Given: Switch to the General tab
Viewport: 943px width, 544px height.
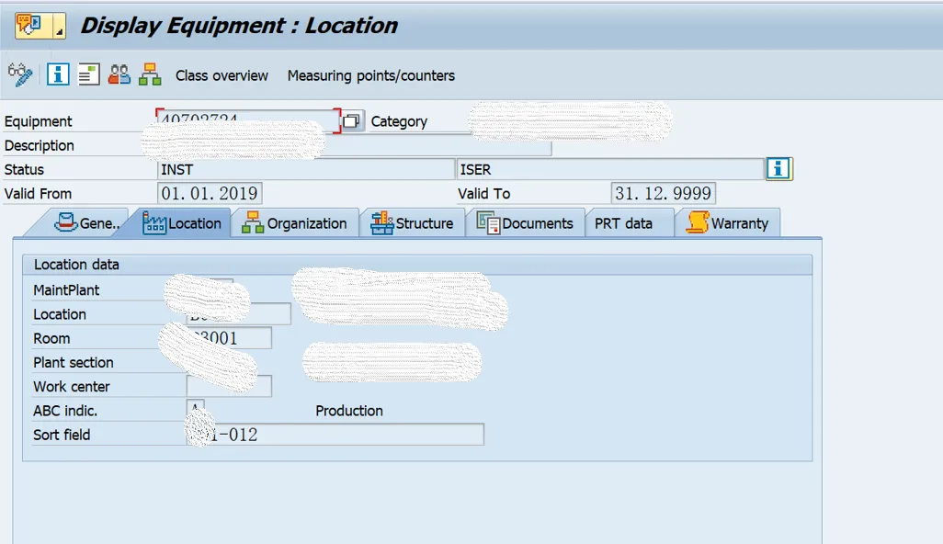Looking at the screenshot, I should pyautogui.click(x=85, y=223).
